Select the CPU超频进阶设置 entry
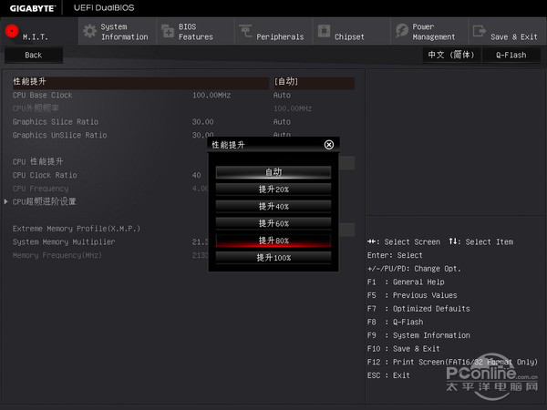The width and height of the screenshot is (547, 410). [45, 201]
